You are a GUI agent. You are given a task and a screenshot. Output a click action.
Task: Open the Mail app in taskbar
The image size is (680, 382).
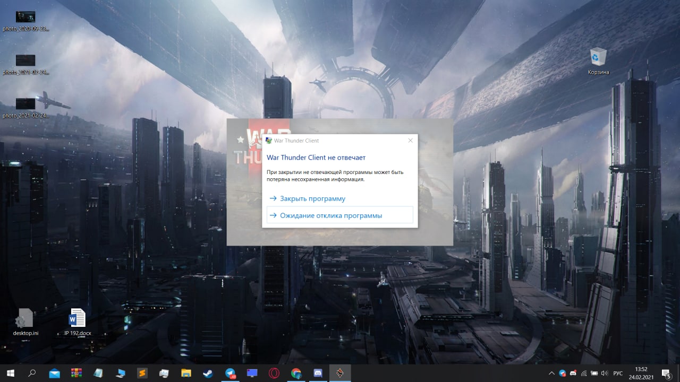[x=55, y=373]
